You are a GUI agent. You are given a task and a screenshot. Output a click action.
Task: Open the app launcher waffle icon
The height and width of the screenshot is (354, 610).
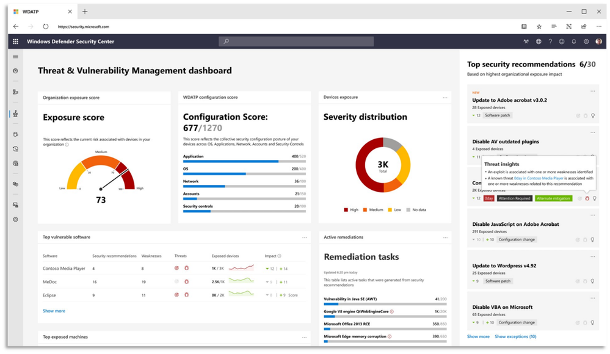[15, 42]
